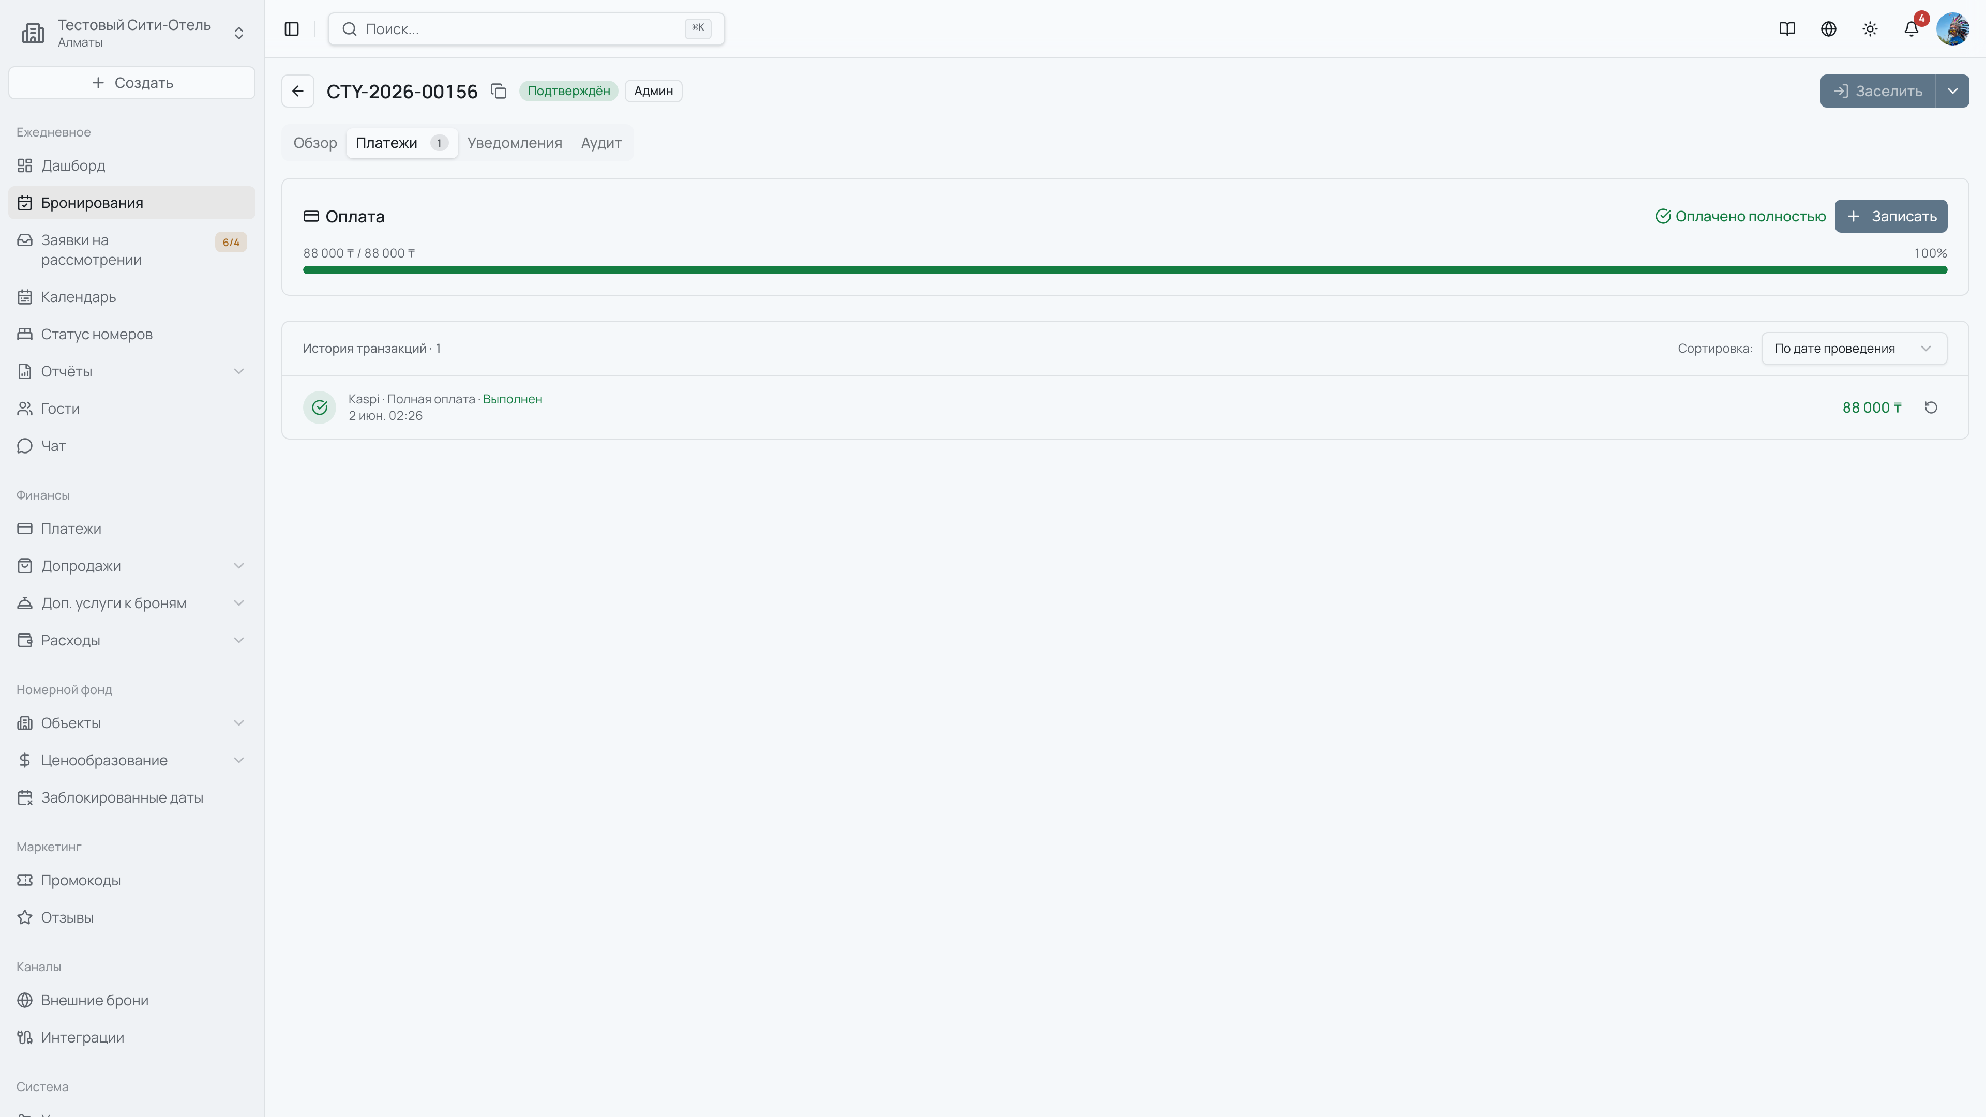Open Внешние брони page
This screenshot has height=1117, width=1986.
[x=132, y=1000]
